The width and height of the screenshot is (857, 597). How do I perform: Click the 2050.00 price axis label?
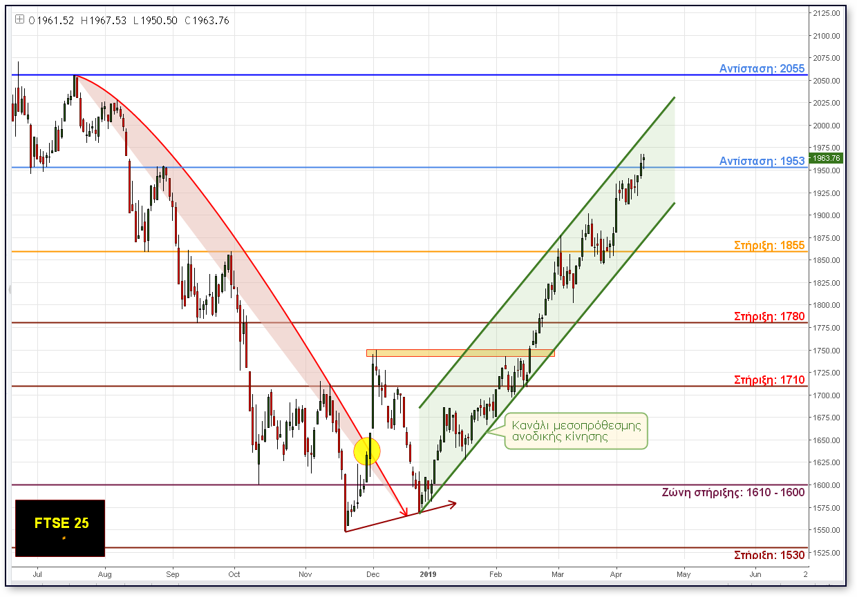(827, 81)
